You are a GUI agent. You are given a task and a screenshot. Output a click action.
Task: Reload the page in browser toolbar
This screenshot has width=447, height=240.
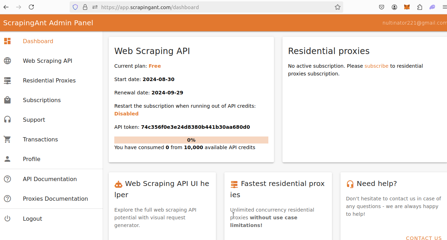(x=31, y=7)
